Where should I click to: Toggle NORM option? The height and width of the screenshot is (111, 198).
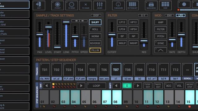coord(95,36)
